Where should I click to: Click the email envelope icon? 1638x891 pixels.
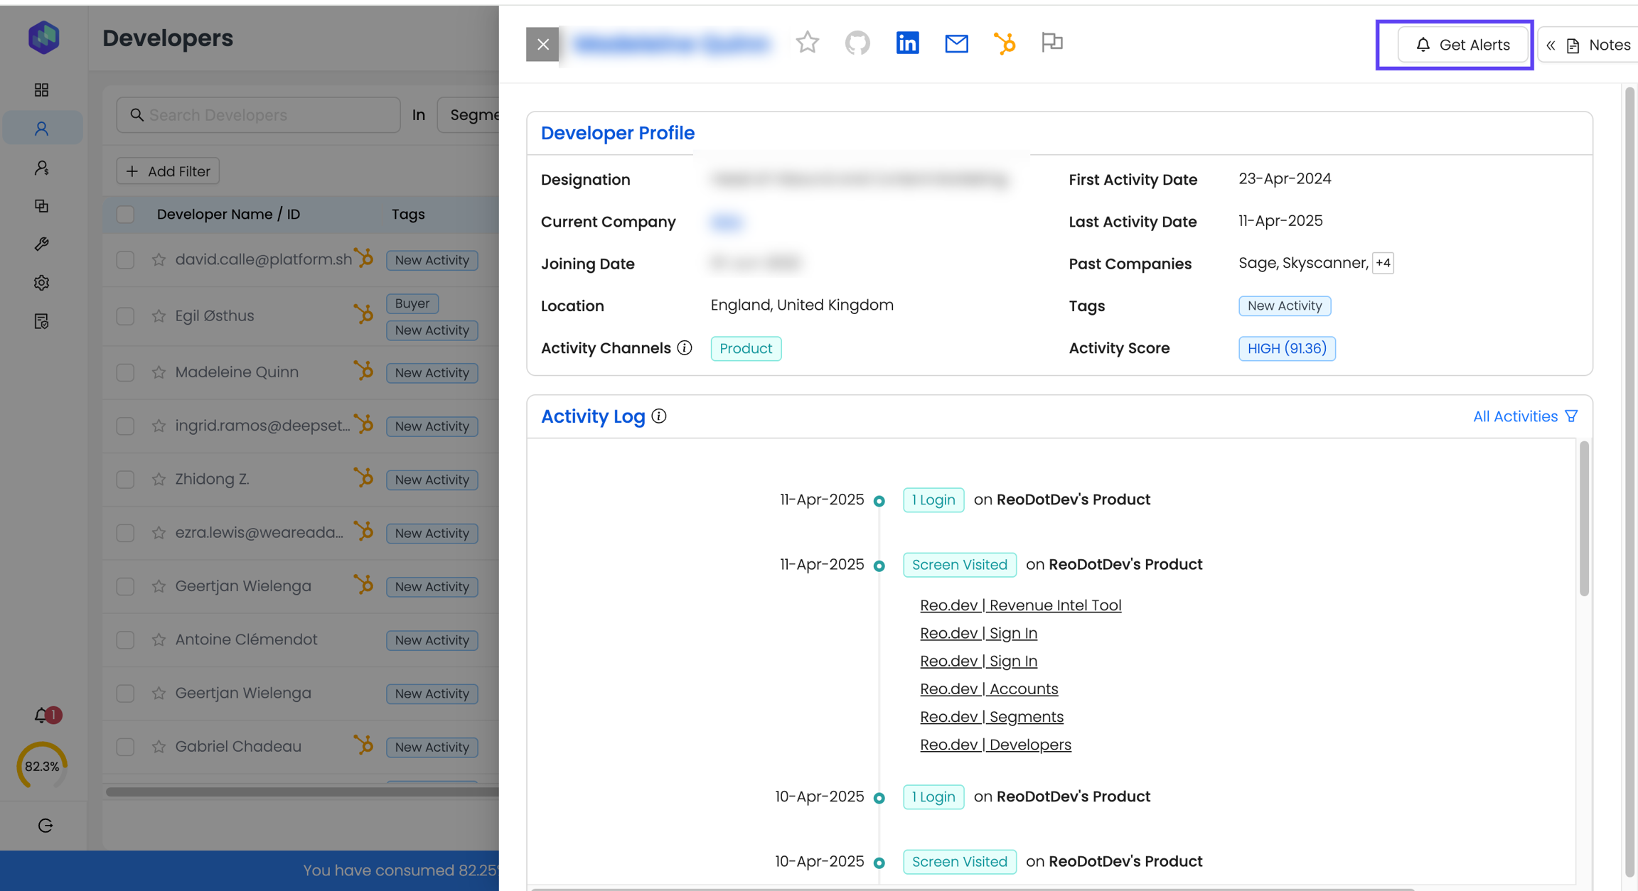click(x=956, y=44)
